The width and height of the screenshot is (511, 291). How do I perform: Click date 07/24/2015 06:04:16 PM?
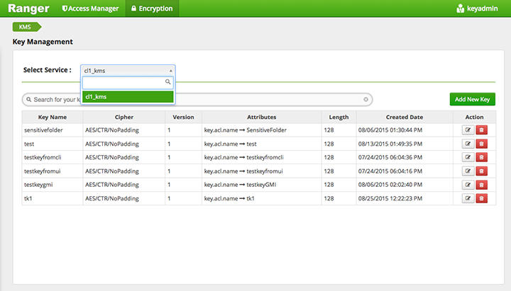coord(390,171)
